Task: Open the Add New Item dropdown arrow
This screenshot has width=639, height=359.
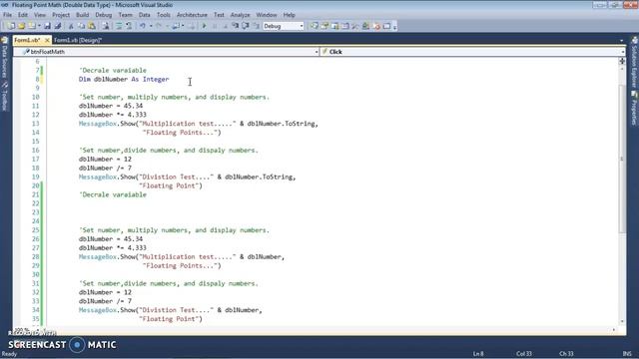Action: click(x=39, y=26)
